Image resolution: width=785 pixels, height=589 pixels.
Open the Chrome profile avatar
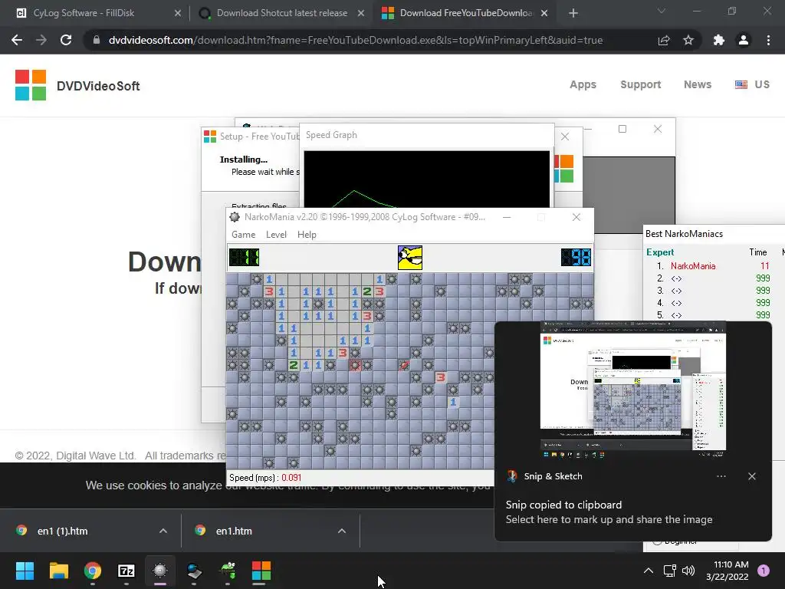pyautogui.click(x=744, y=40)
